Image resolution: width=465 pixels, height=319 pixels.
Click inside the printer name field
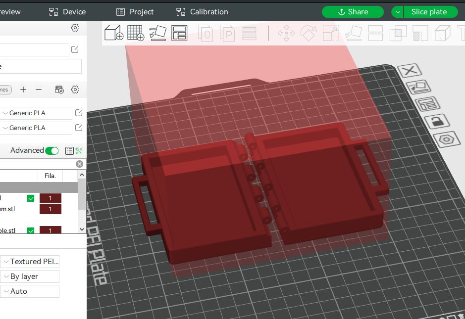tap(34, 50)
